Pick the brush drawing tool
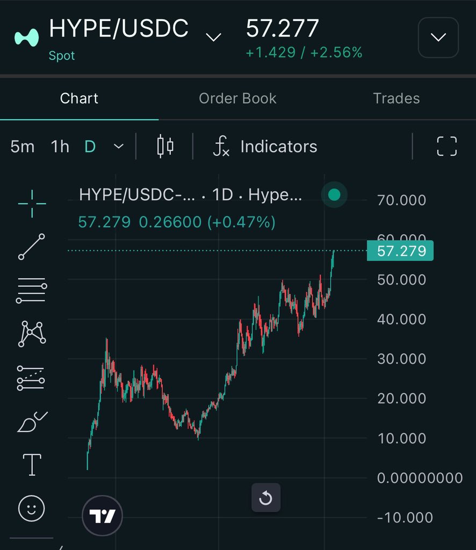The image size is (476, 550). [32, 422]
